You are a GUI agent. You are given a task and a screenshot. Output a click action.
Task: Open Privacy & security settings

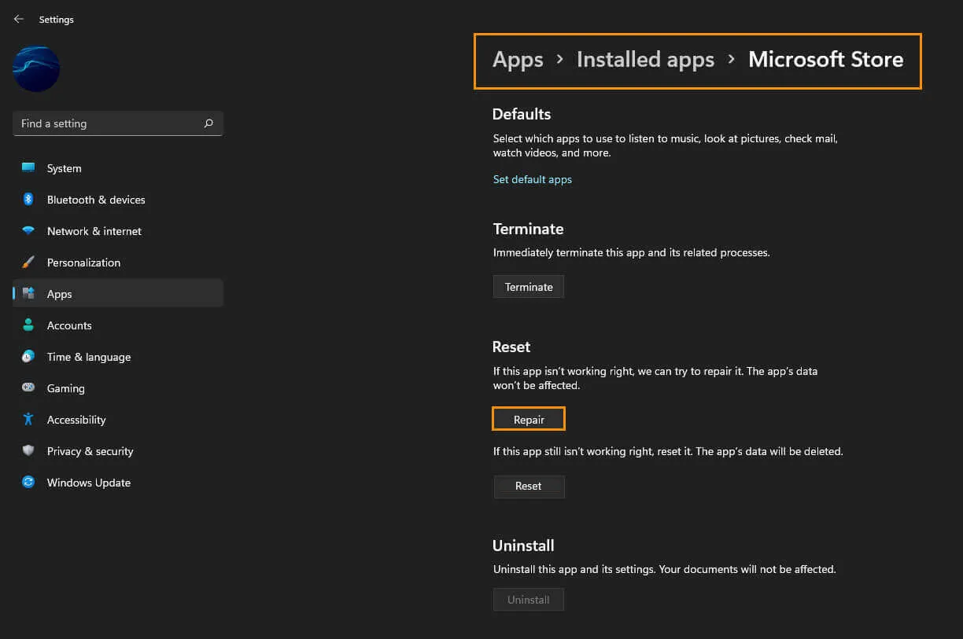pyautogui.click(x=118, y=451)
